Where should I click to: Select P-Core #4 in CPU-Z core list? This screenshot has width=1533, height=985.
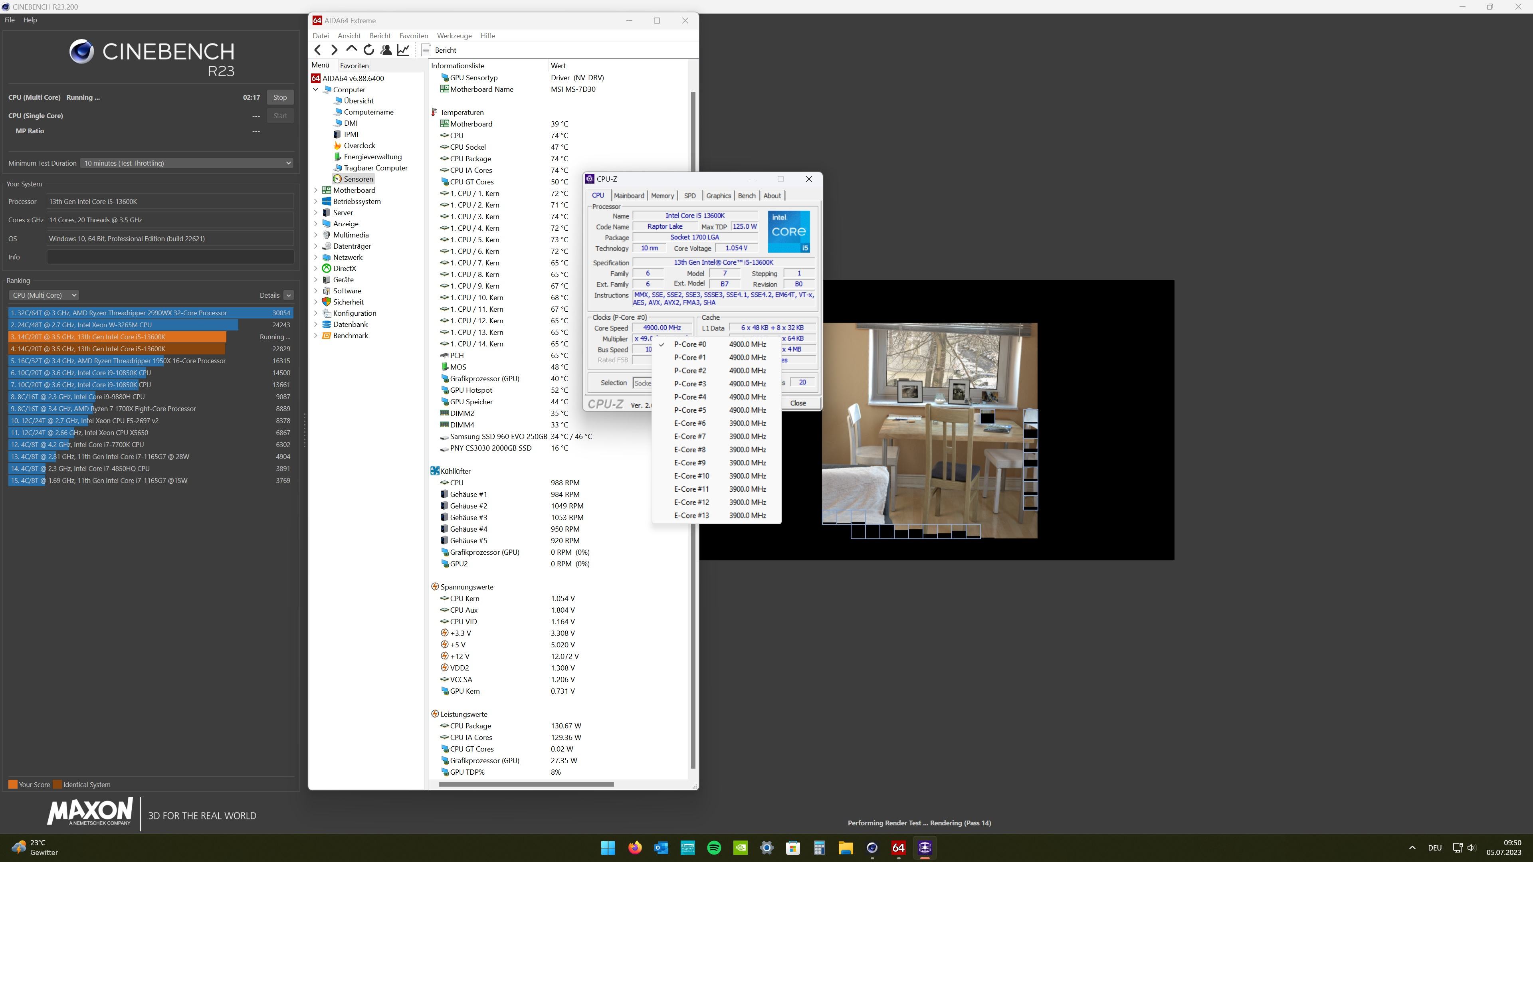tap(717, 397)
